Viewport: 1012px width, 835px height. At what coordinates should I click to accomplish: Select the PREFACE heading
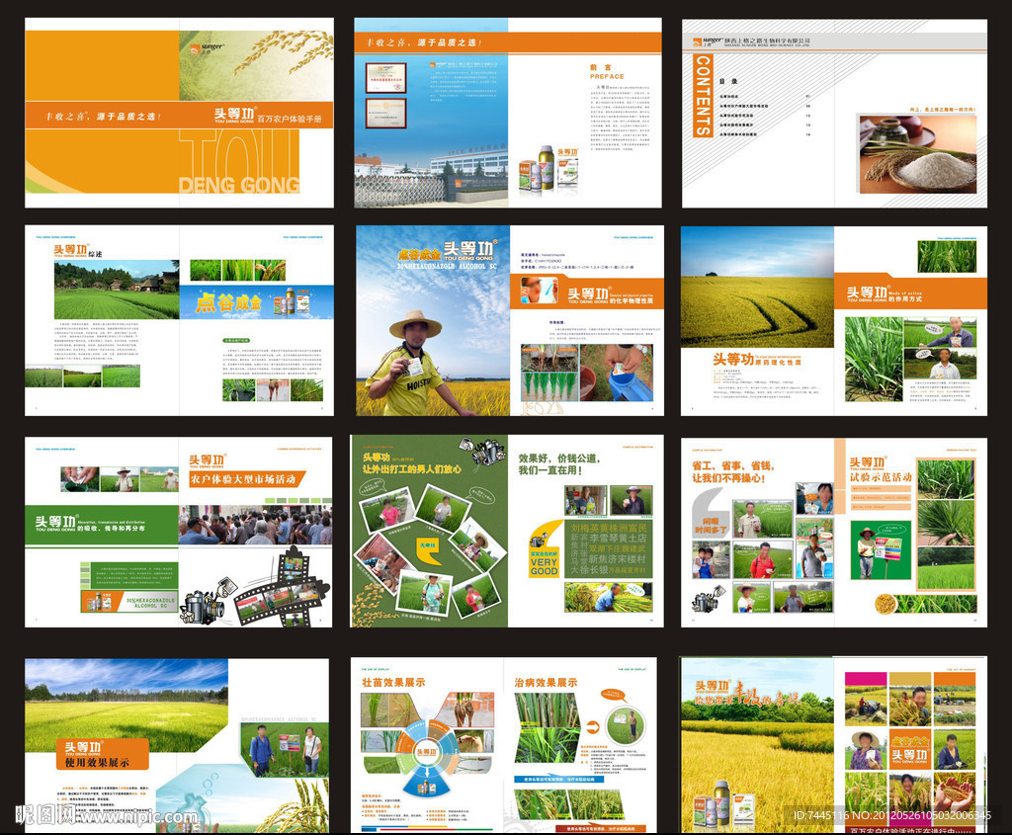tap(607, 76)
